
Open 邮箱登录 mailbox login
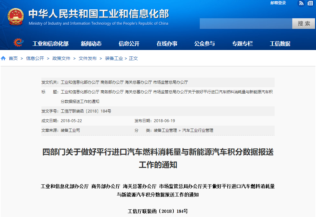pos(278,3)
